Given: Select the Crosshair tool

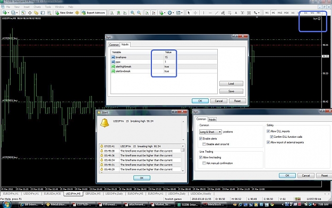Looking at the screenshot, I should coord(195,13).
